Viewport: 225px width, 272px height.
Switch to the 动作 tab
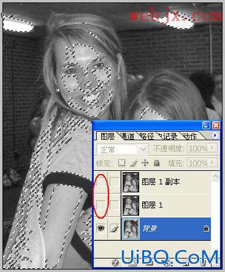click(x=190, y=136)
